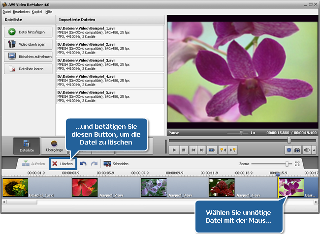This screenshot has width=320, height=234.
Task: Take a snapshot with the camera icon
Action: tap(297, 150)
